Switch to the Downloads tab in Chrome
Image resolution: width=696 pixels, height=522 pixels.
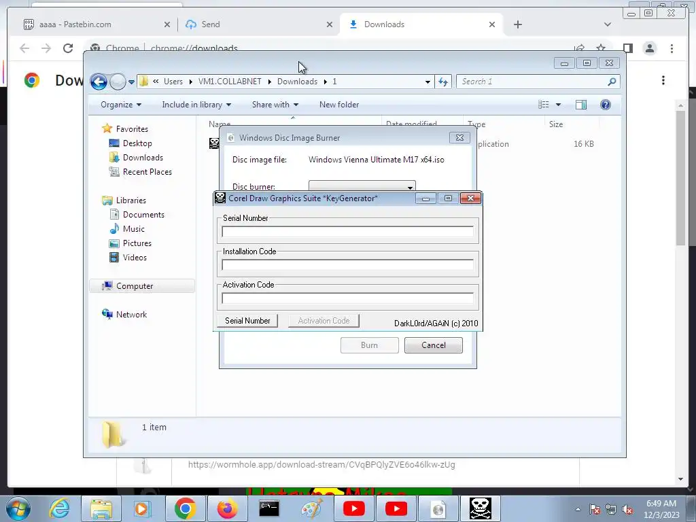[x=421, y=24]
